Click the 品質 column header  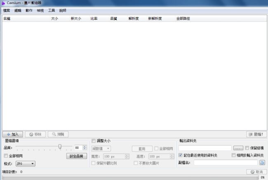coord(118,18)
